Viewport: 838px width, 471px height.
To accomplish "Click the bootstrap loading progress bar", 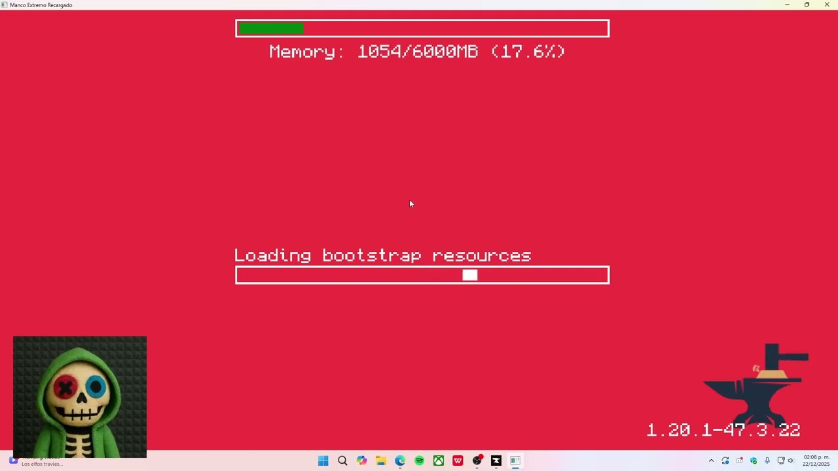I will point(422,275).
